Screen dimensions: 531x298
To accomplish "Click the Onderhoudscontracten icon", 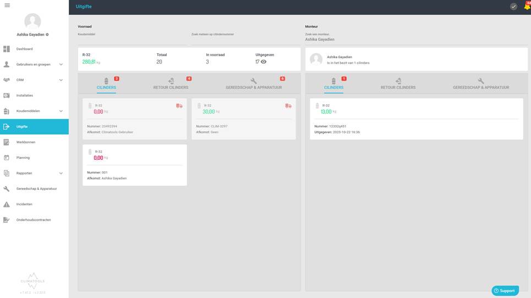I will (7, 220).
